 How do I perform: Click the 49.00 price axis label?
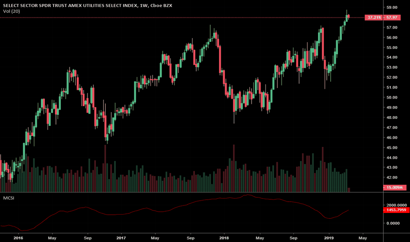pos(392,107)
